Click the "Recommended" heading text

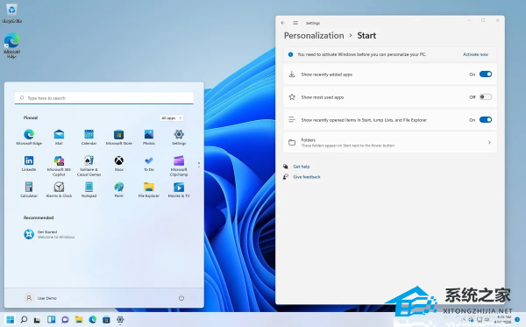click(x=39, y=217)
